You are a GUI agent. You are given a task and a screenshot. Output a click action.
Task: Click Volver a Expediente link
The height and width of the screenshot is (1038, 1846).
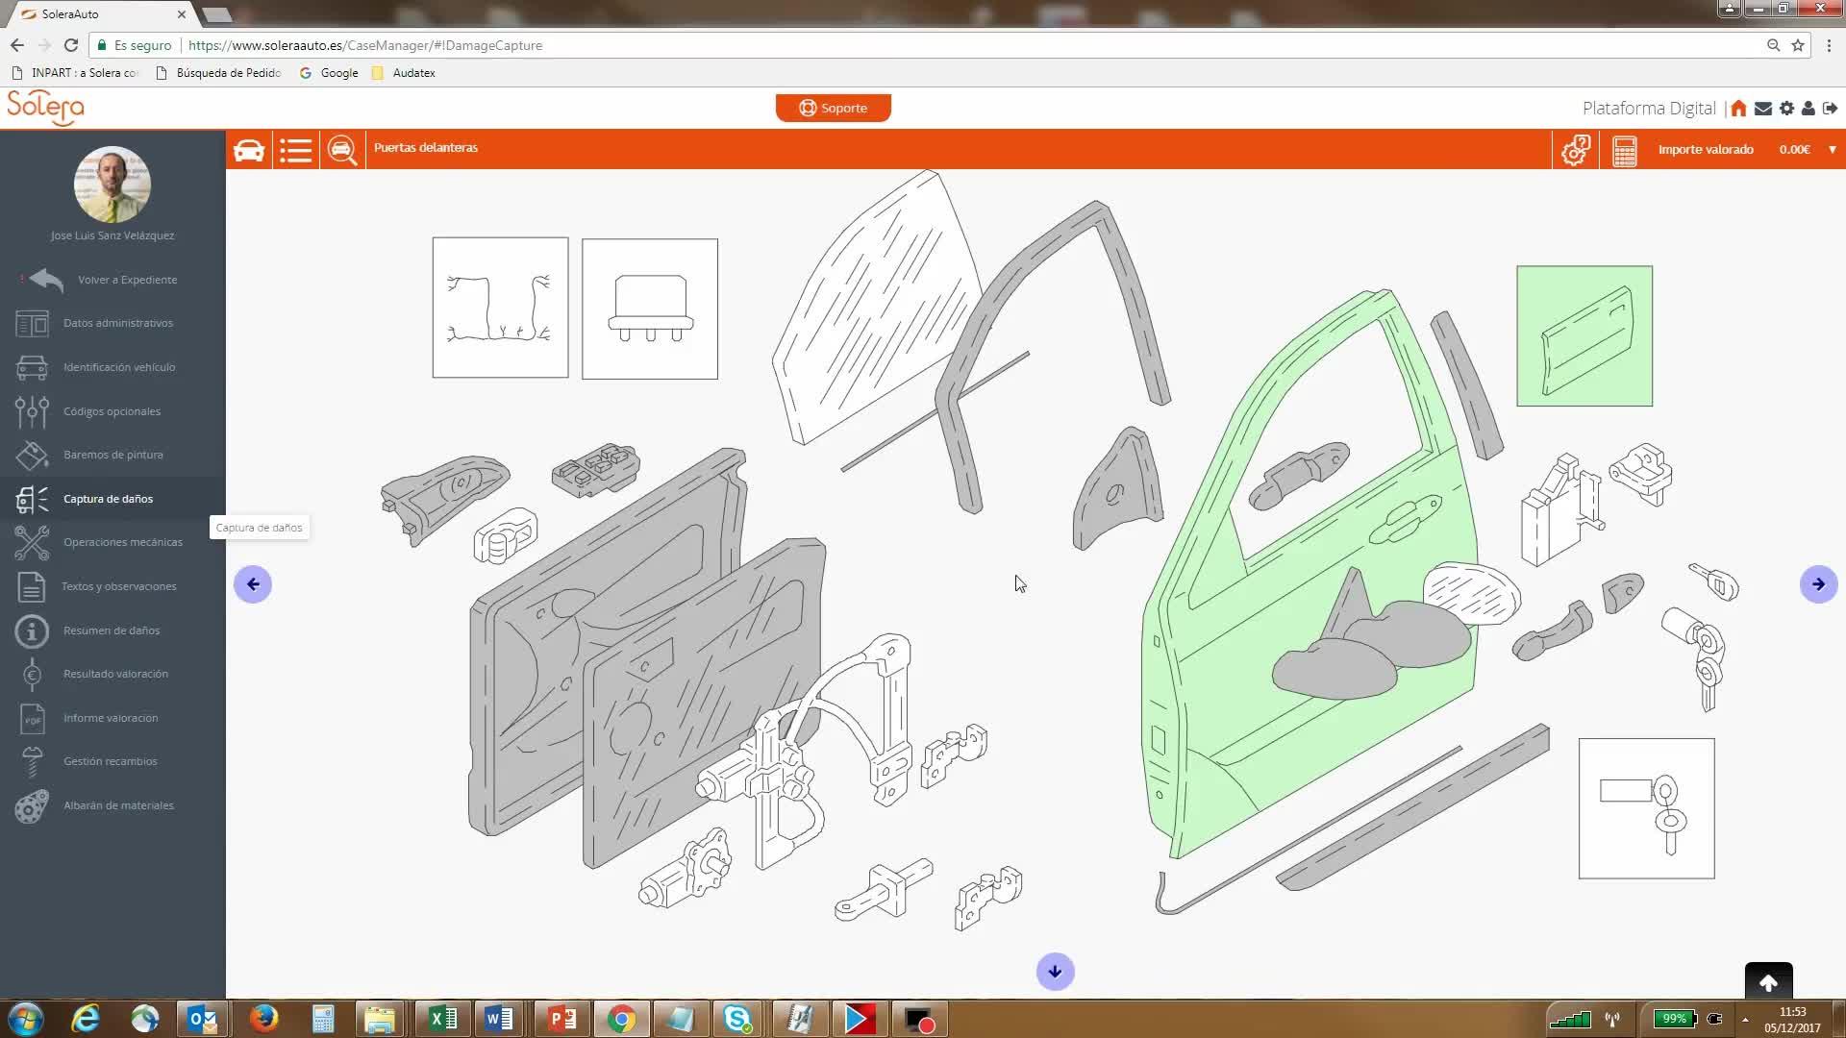[x=127, y=280]
